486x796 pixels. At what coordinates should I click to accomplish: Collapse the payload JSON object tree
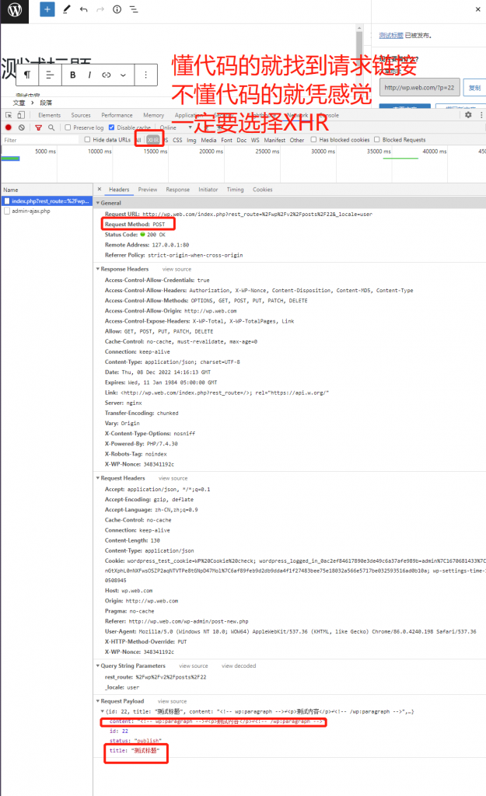point(103,711)
